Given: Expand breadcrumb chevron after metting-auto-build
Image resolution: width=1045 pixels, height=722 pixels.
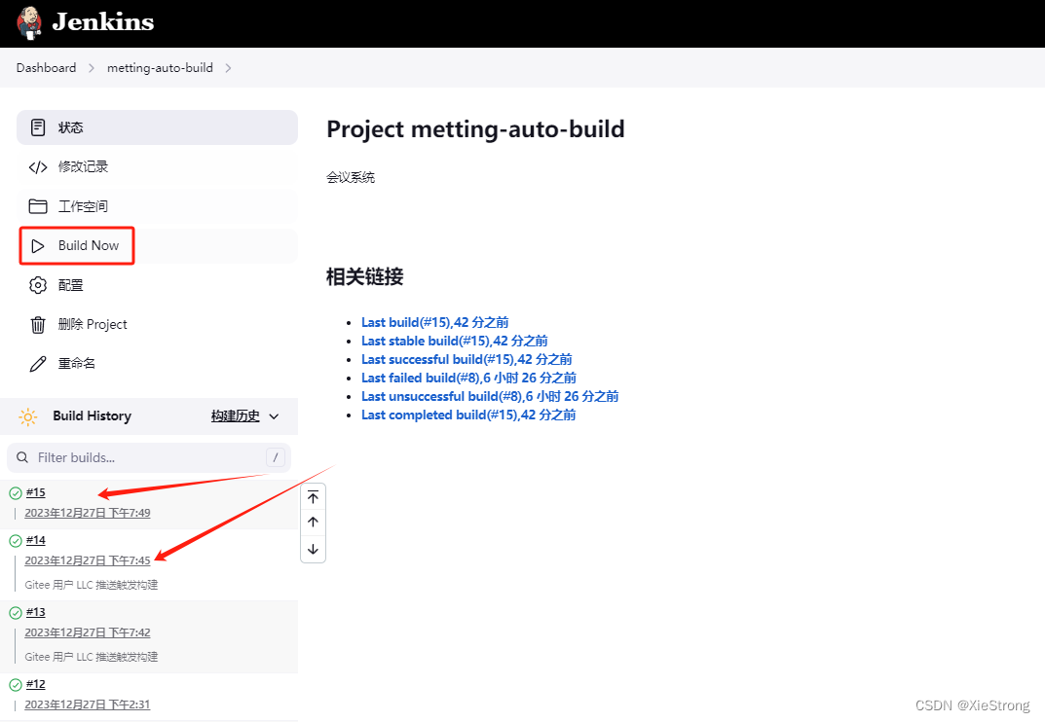Looking at the screenshot, I should [x=228, y=68].
